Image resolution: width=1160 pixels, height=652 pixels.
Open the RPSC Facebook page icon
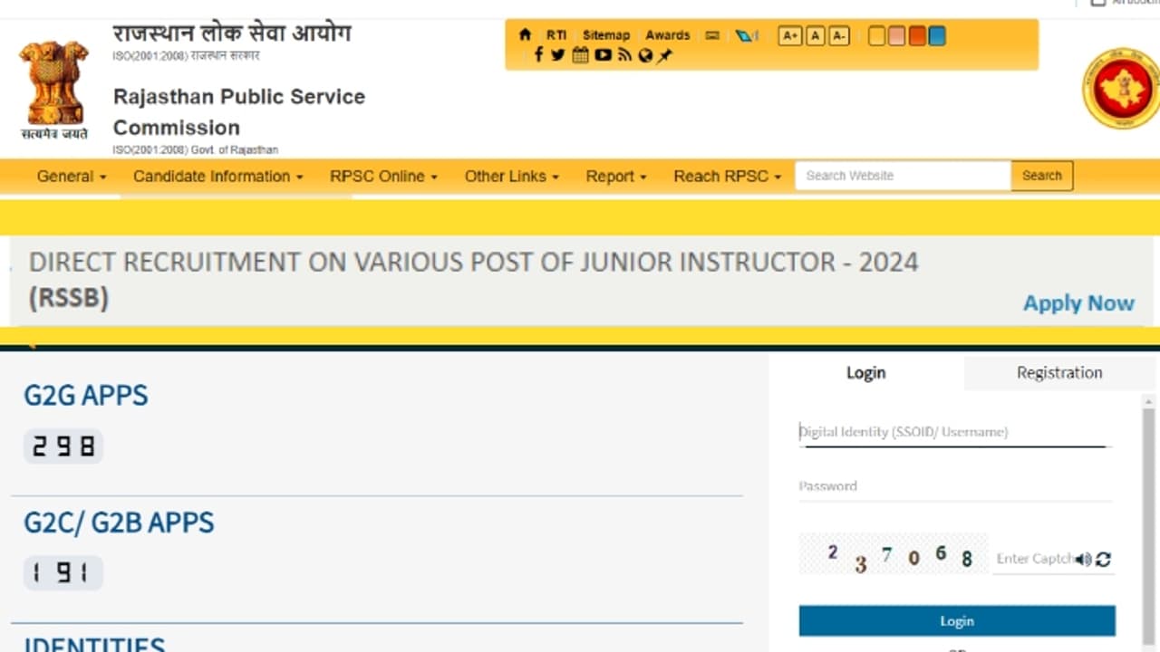point(538,55)
